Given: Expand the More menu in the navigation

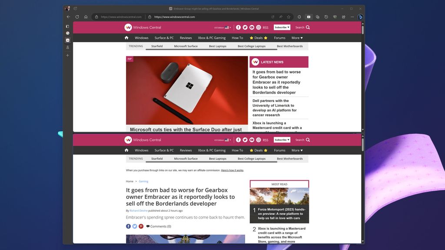Looking at the screenshot, I should [x=296, y=38].
